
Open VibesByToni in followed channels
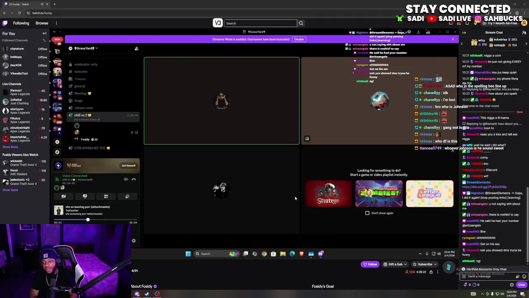(24, 74)
